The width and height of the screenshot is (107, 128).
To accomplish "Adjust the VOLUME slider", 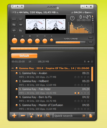I will pyautogui.click(x=71, y=42).
